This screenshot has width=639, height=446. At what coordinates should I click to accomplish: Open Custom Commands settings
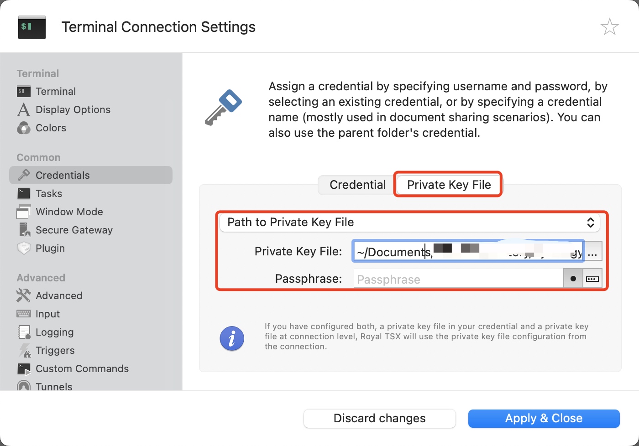[82, 368]
